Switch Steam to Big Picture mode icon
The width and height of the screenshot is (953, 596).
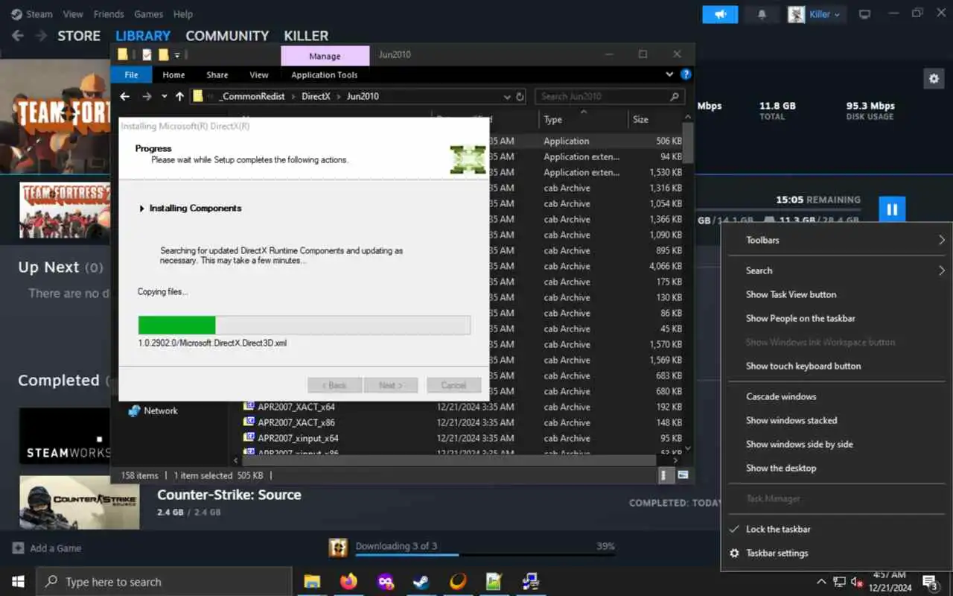864,14
